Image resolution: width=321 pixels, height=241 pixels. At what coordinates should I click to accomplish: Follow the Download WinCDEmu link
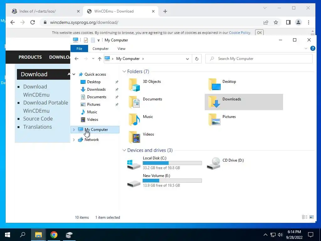click(36, 91)
